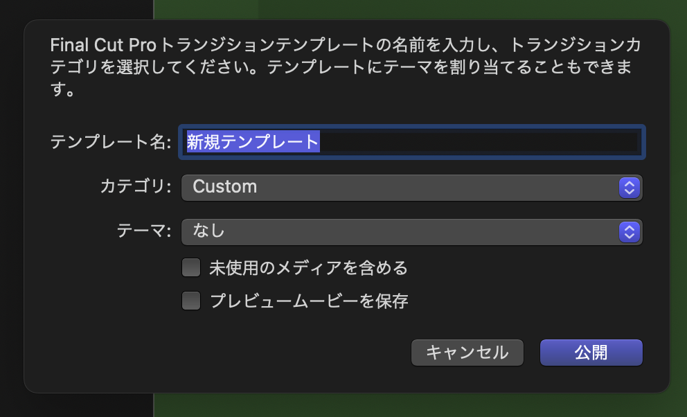
Task: Click the カテゴリ field label
Action: [x=135, y=187]
